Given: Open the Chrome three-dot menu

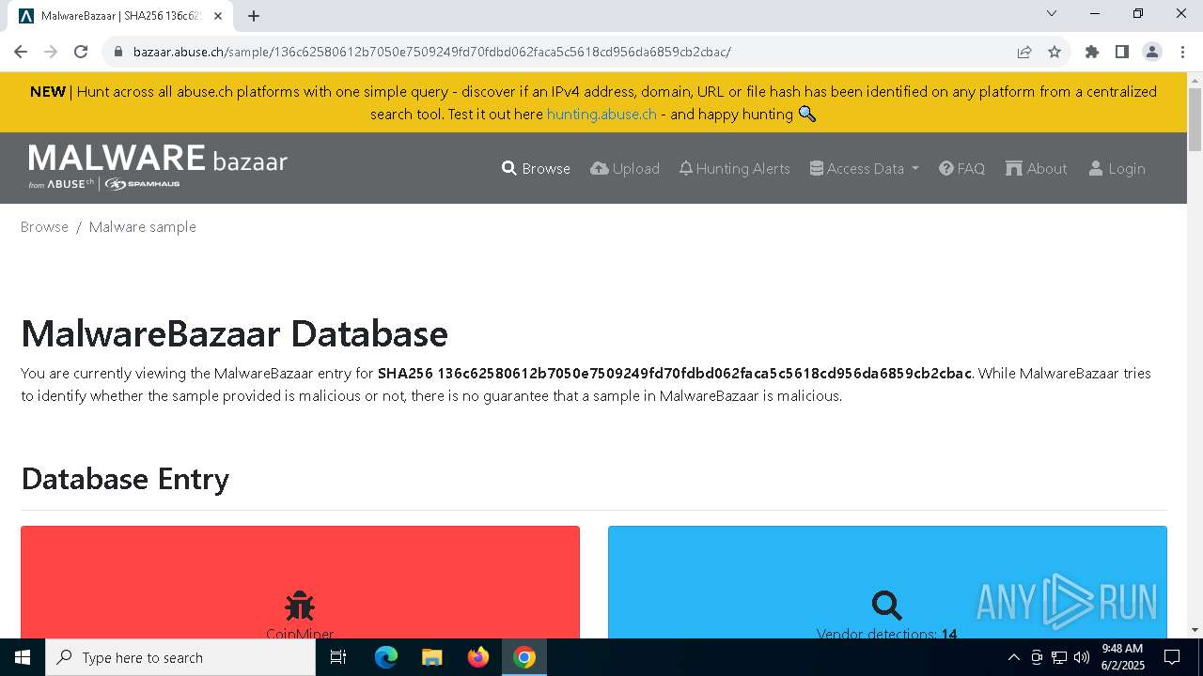Looking at the screenshot, I should point(1182,52).
